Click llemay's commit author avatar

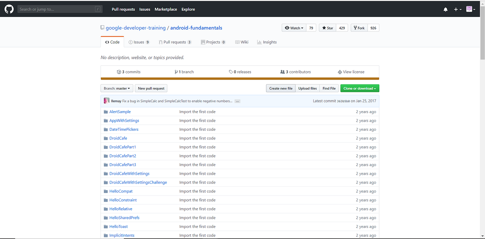[107, 101]
